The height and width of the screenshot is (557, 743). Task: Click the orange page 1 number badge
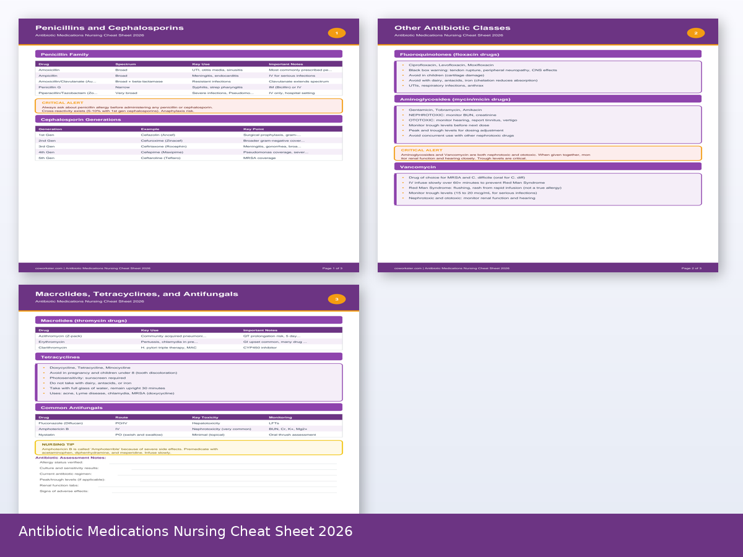pyautogui.click(x=336, y=33)
